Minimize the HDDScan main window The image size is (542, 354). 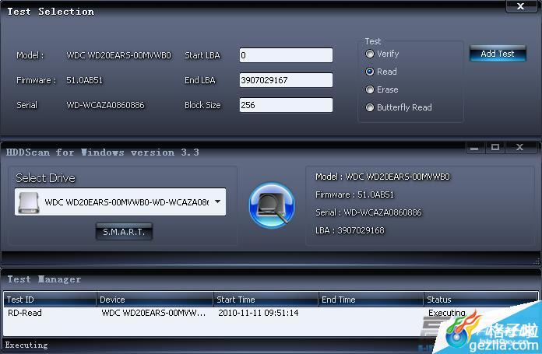point(474,148)
